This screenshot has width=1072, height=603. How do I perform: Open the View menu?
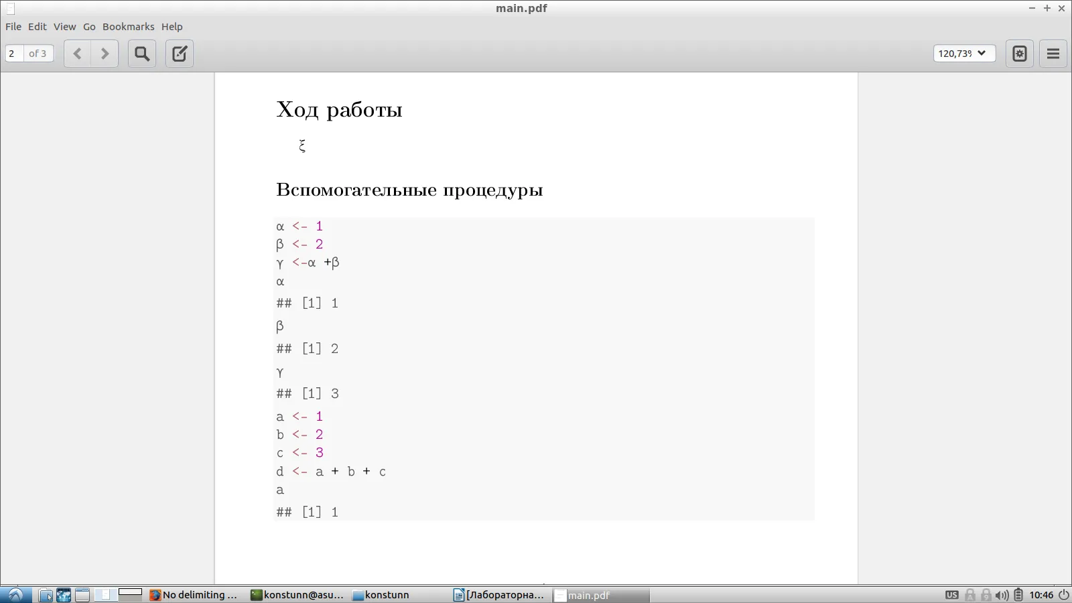pos(65,27)
